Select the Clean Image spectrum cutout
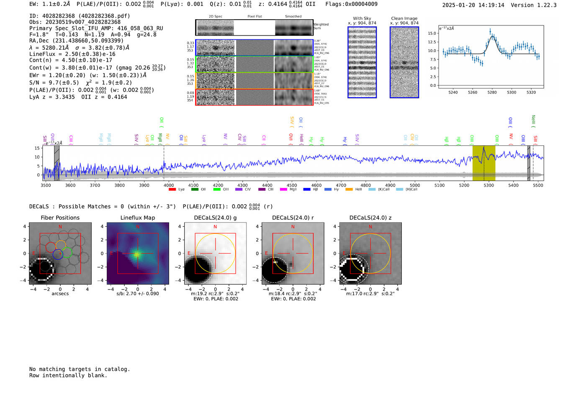This screenshot has height=398, width=586. 404,62
